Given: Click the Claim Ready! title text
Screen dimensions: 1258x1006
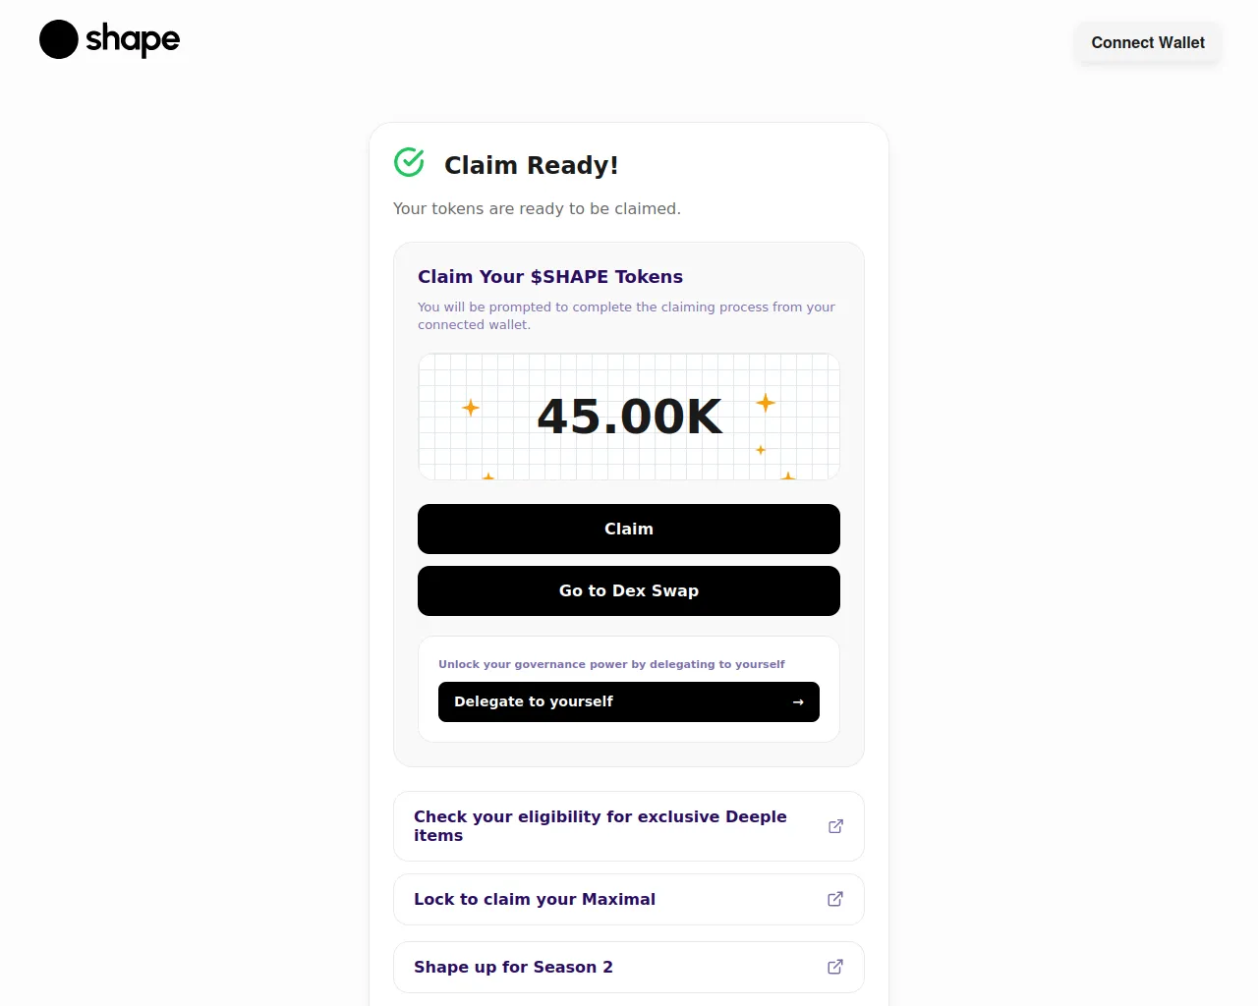Looking at the screenshot, I should (531, 165).
